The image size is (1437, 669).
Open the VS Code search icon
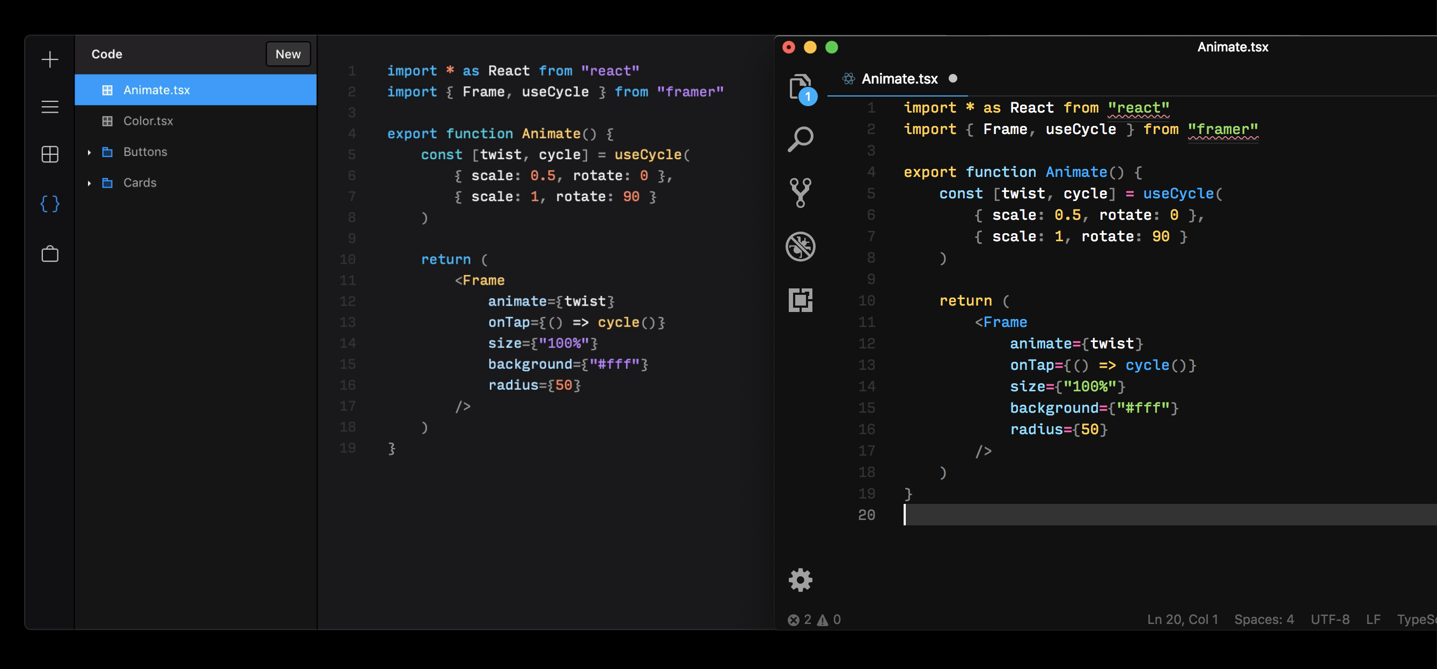coord(801,139)
